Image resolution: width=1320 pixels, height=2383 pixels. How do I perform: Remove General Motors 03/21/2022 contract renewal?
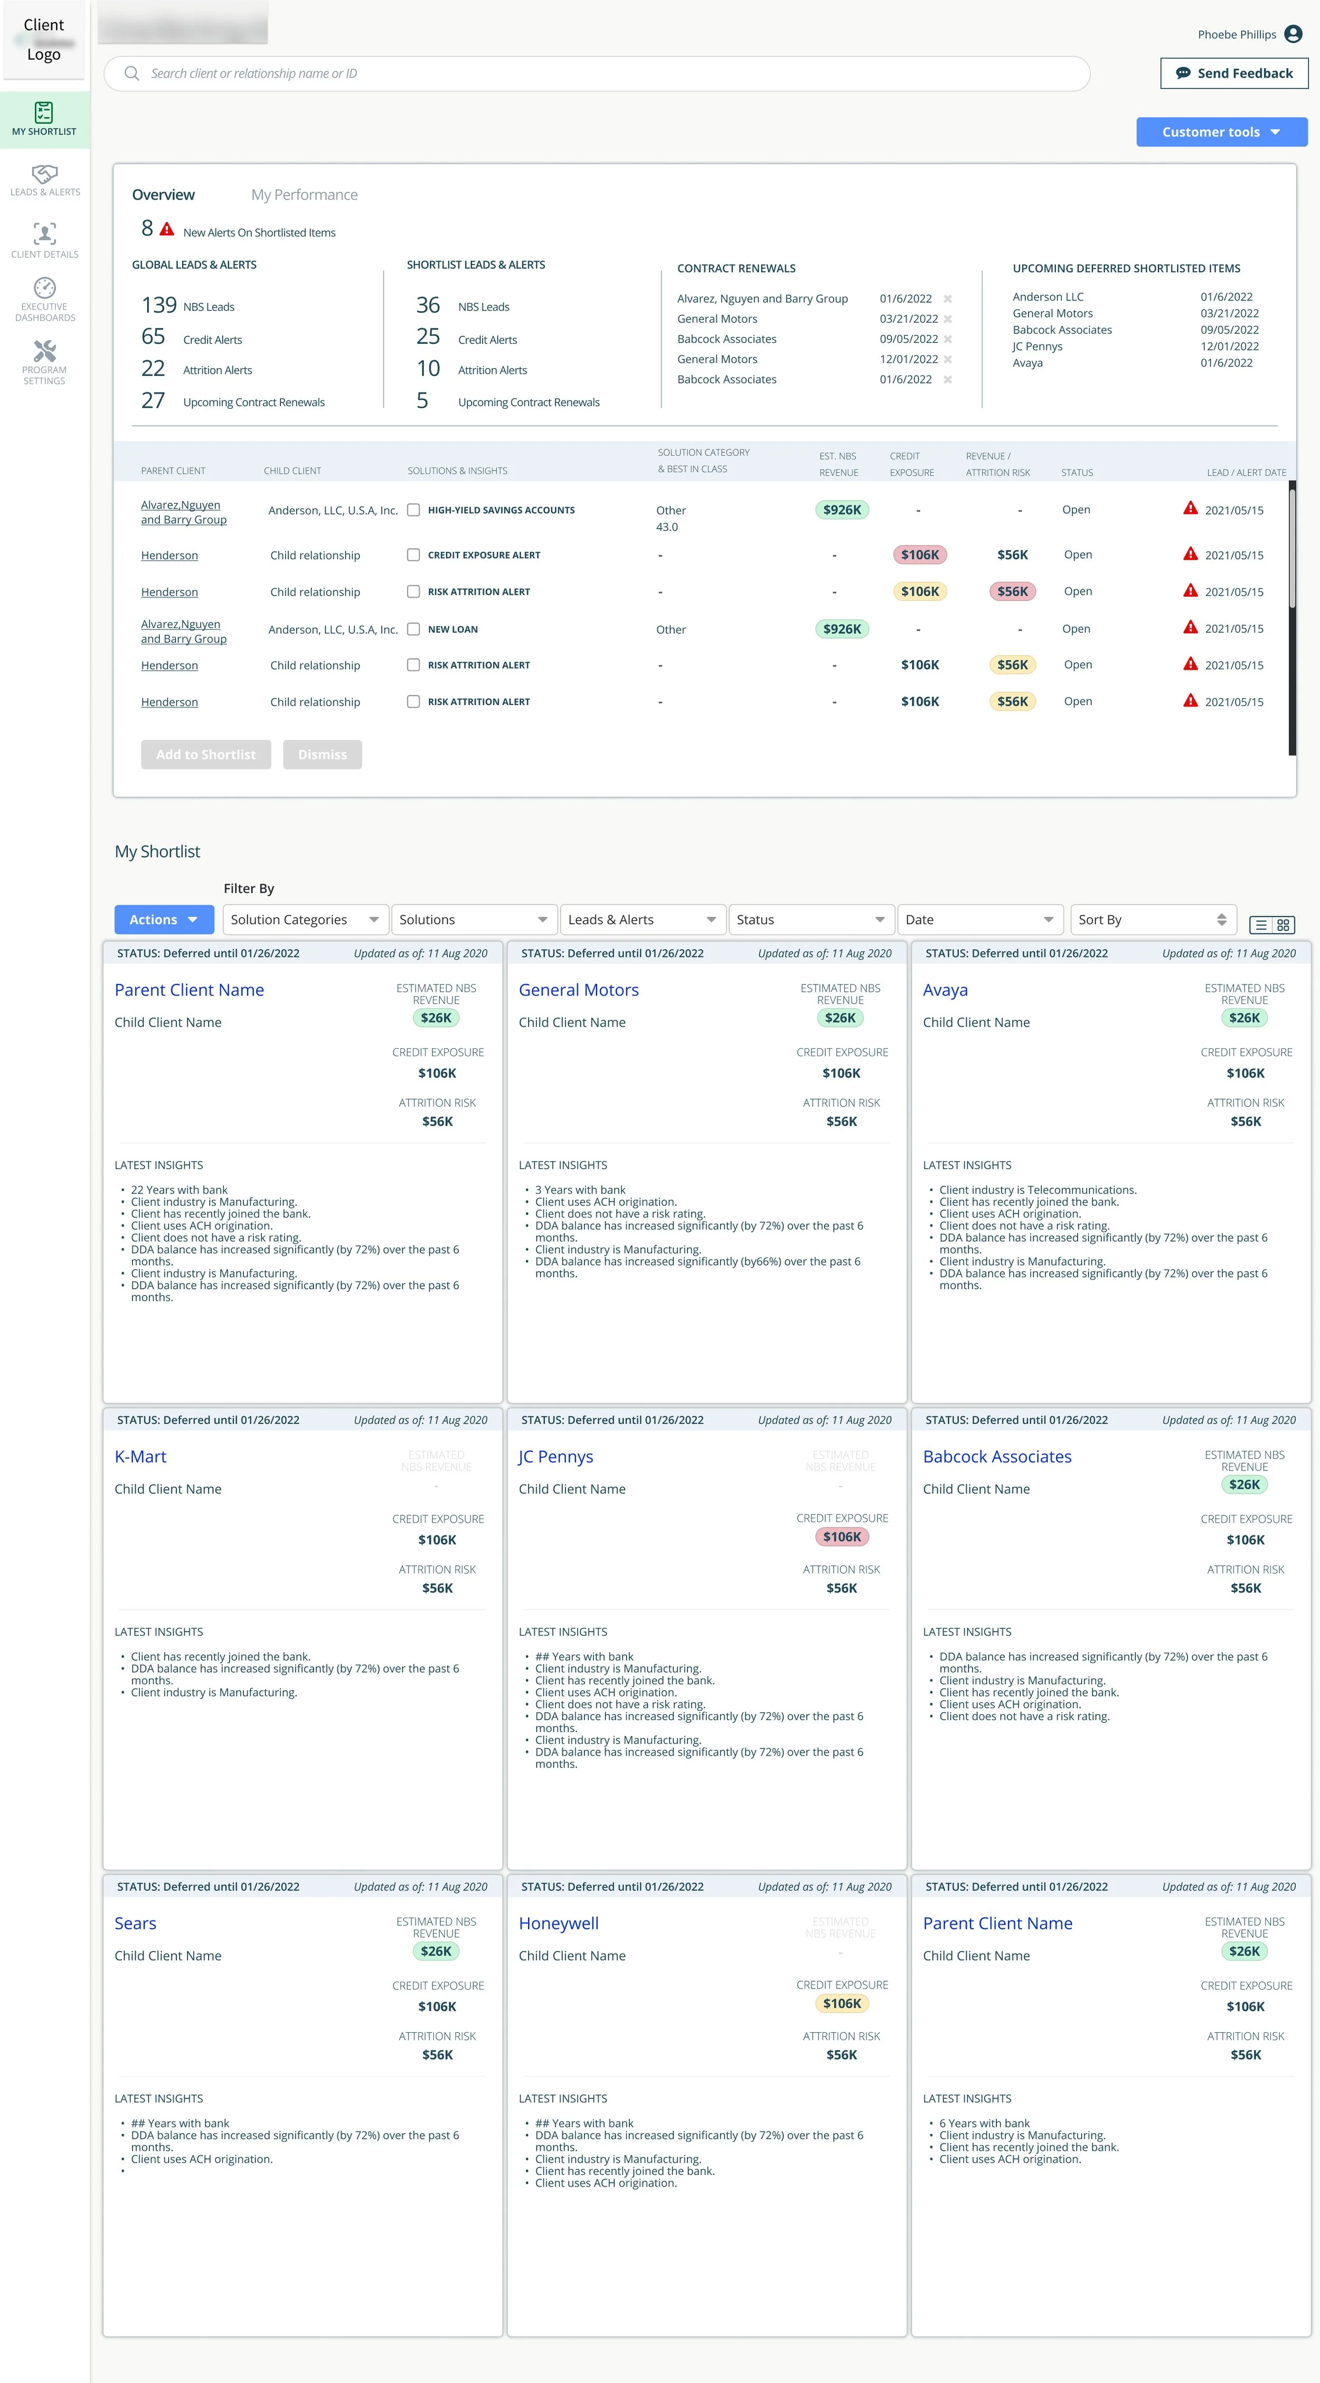947,319
